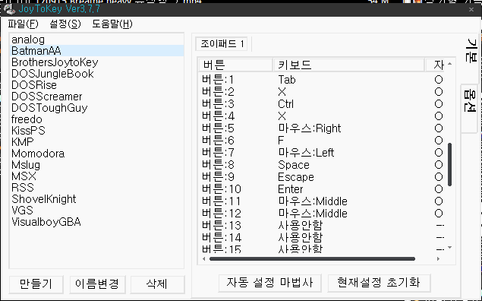Select the KissPS profile
Image resolution: width=482 pixels, height=301 pixels.
coord(97,131)
